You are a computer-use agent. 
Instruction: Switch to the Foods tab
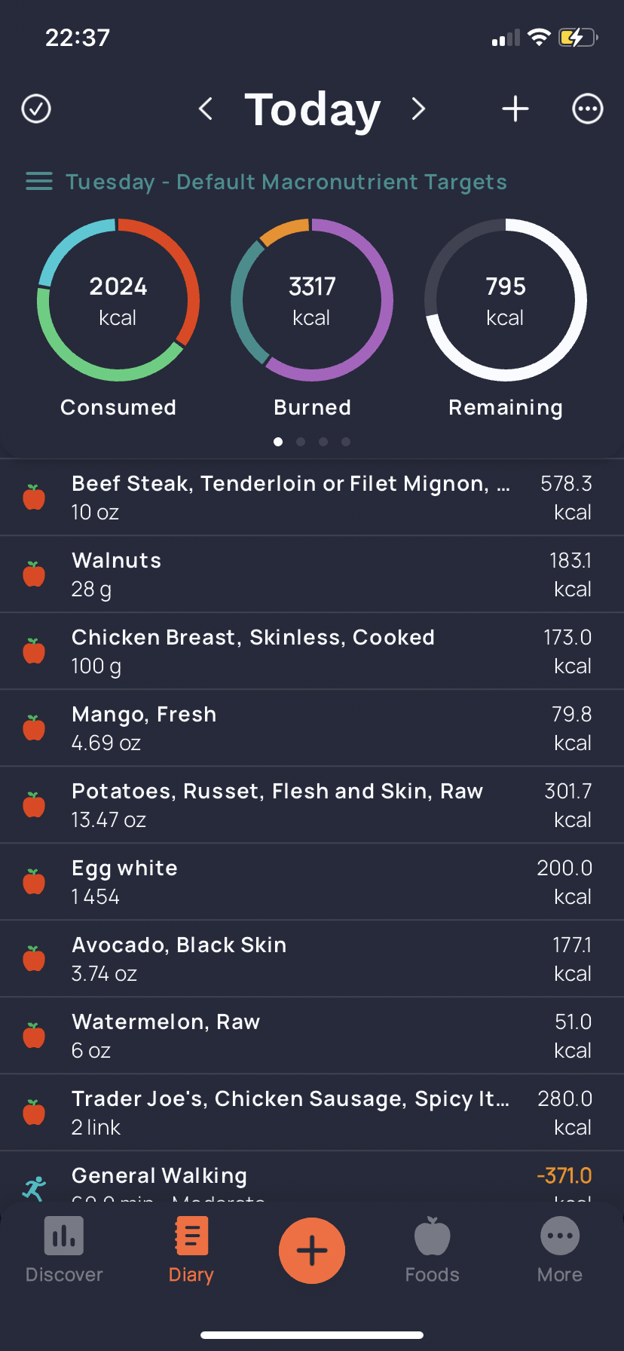(433, 1250)
